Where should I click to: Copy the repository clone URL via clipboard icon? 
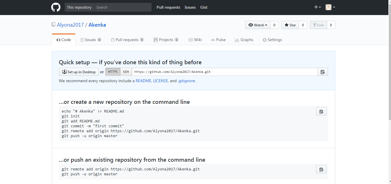pyautogui.click(x=322, y=71)
